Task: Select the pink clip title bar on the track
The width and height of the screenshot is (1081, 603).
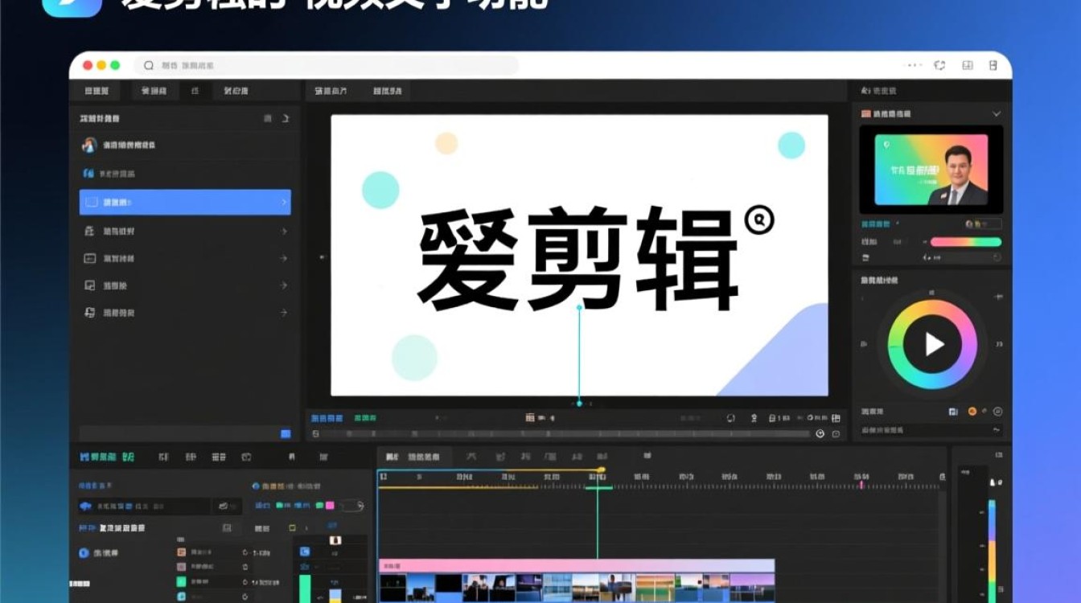Action: click(576, 565)
